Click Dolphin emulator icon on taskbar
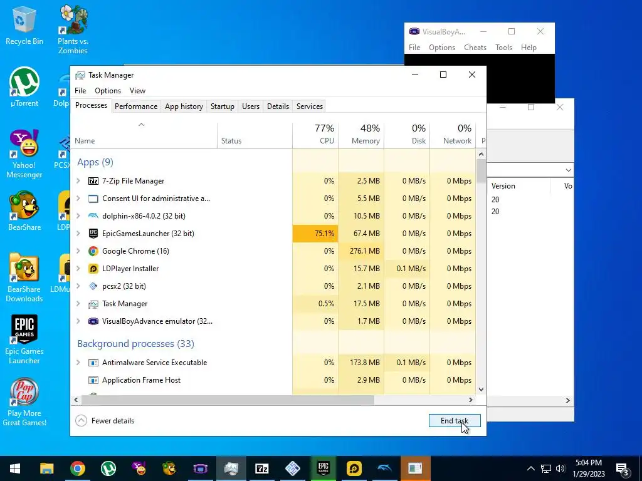 click(384, 468)
